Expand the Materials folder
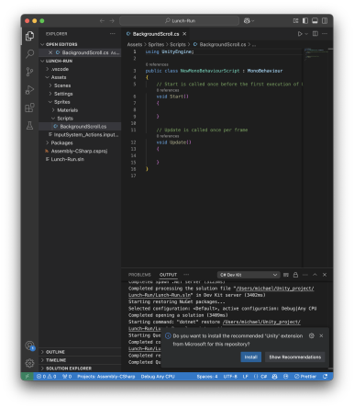This screenshot has height=408, width=354. [x=67, y=110]
